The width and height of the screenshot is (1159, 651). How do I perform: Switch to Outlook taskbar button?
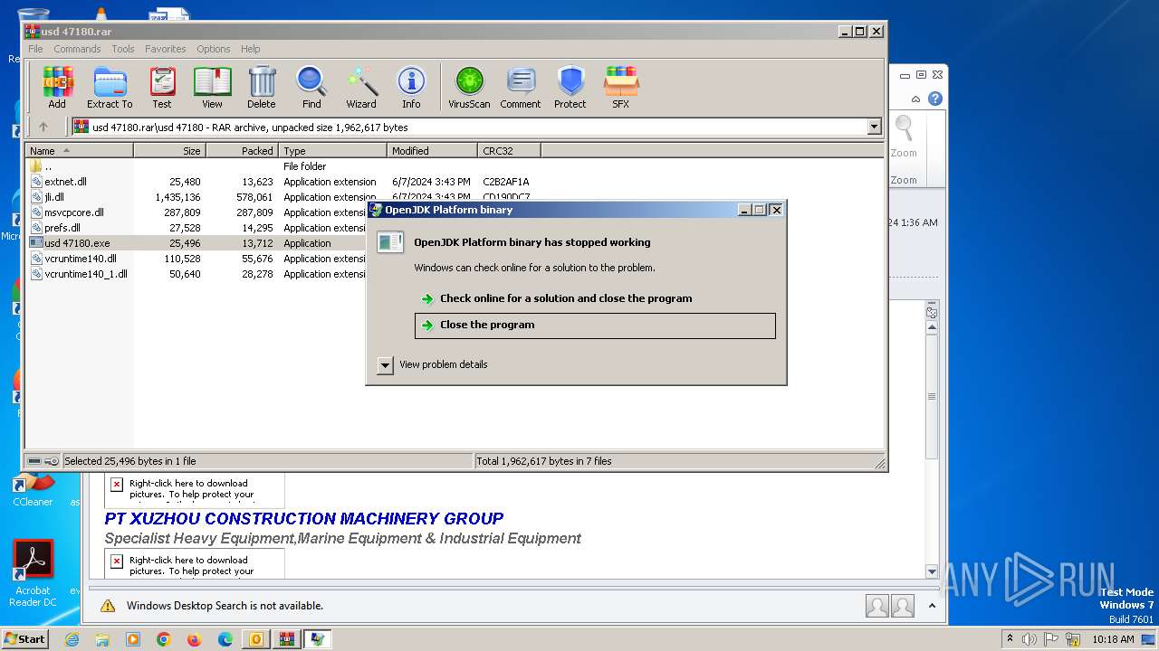pyautogui.click(x=256, y=639)
